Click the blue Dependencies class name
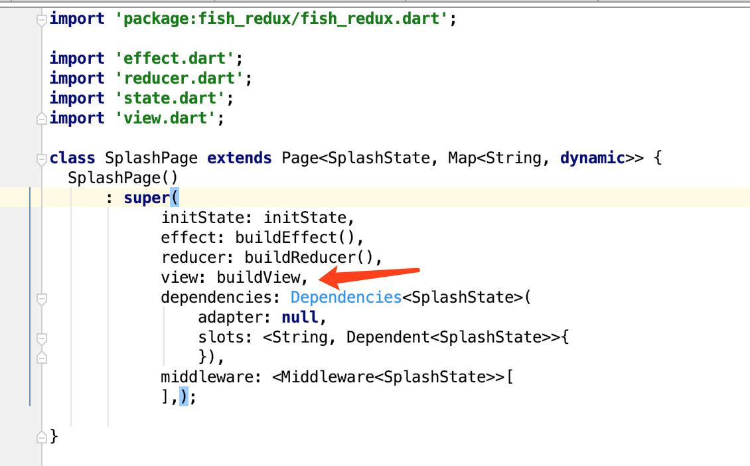This screenshot has width=750, height=466. pyautogui.click(x=346, y=297)
